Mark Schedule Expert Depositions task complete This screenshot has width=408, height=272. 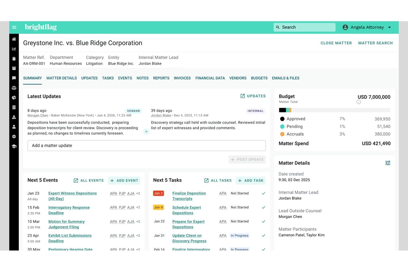coord(264,208)
